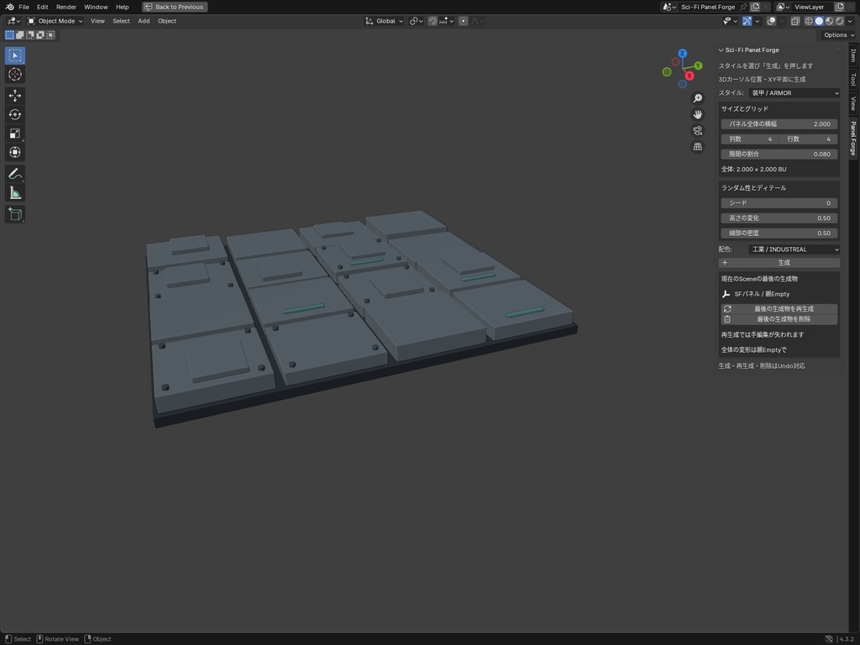Switch to the Item sidebar tab
Screen dimensions: 860x645
(853, 55)
